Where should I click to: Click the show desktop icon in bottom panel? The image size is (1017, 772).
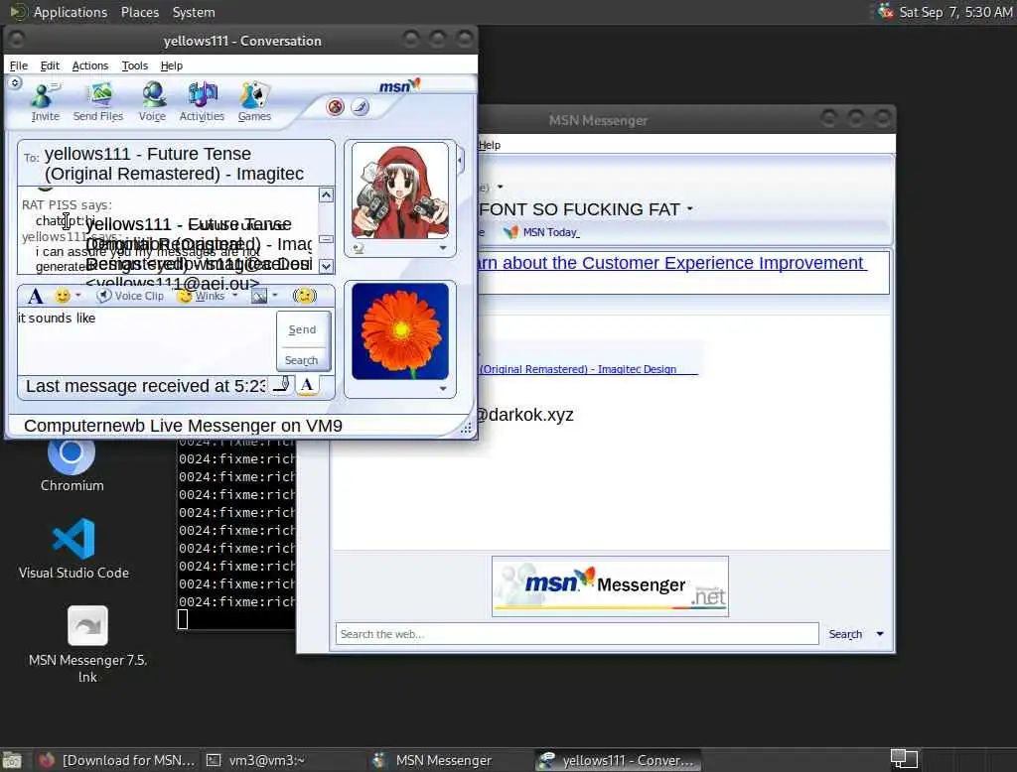point(12,760)
